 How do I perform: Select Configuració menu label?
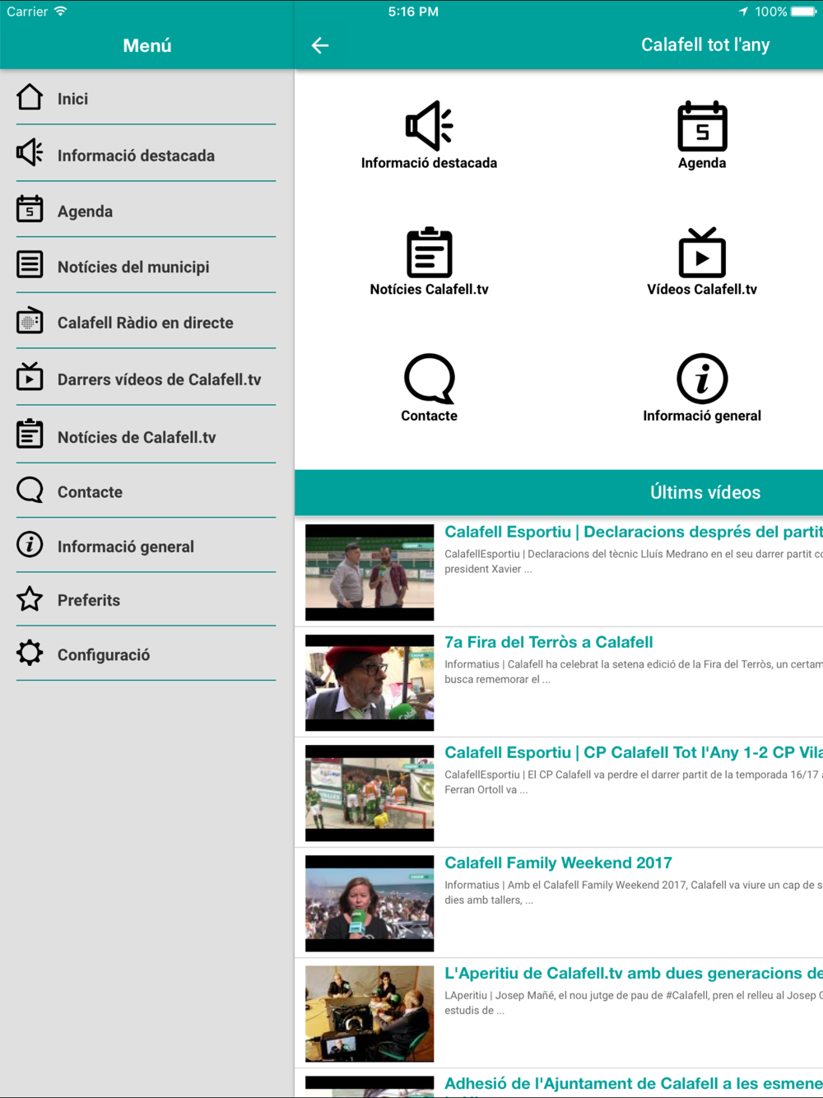pyautogui.click(x=104, y=655)
